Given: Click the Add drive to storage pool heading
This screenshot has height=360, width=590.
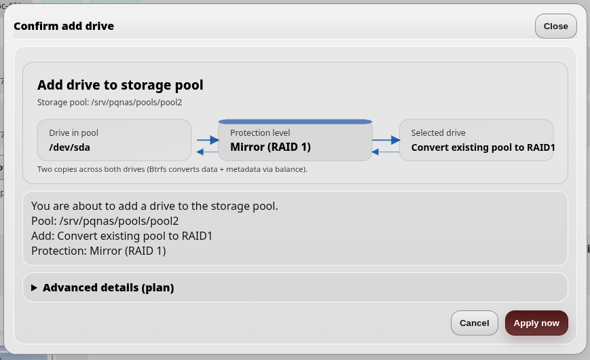Looking at the screenshot, I should [120, 85].
